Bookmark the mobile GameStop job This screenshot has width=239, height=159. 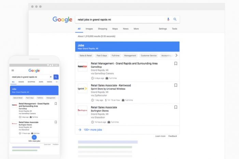pos(56,104)
